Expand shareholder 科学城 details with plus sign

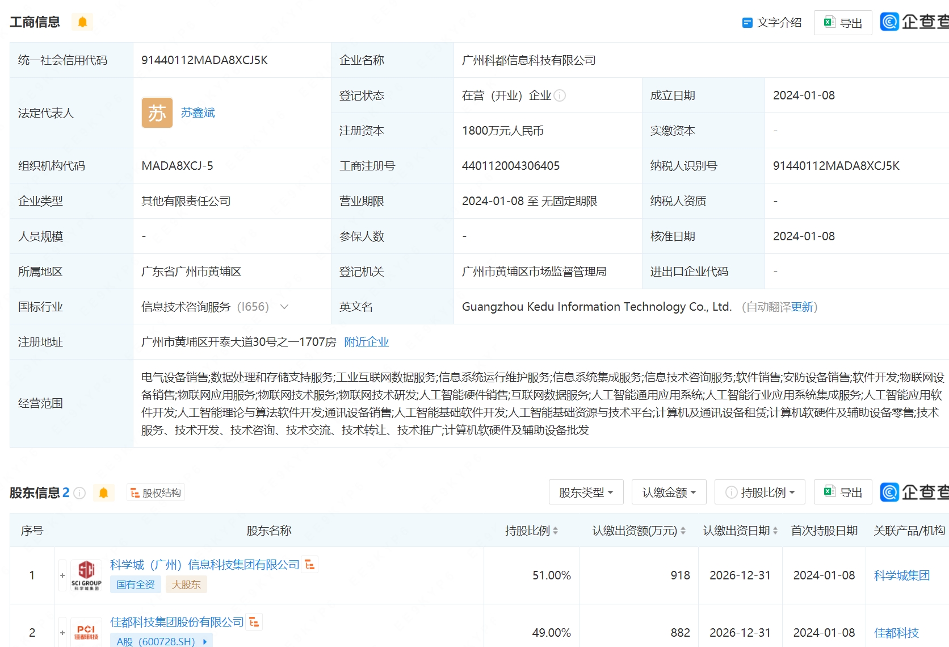pos(62,575)
